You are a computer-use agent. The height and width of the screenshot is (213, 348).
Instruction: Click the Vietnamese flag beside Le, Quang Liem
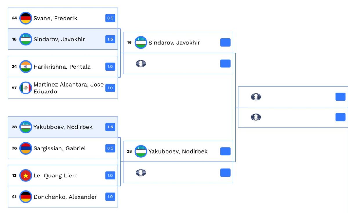coord(26,175)
